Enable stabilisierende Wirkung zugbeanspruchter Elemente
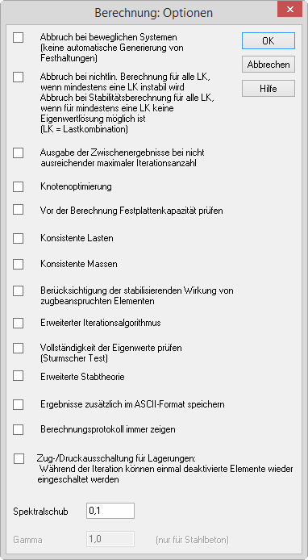This screenshot has width=308, height=560. coord(19,290)
